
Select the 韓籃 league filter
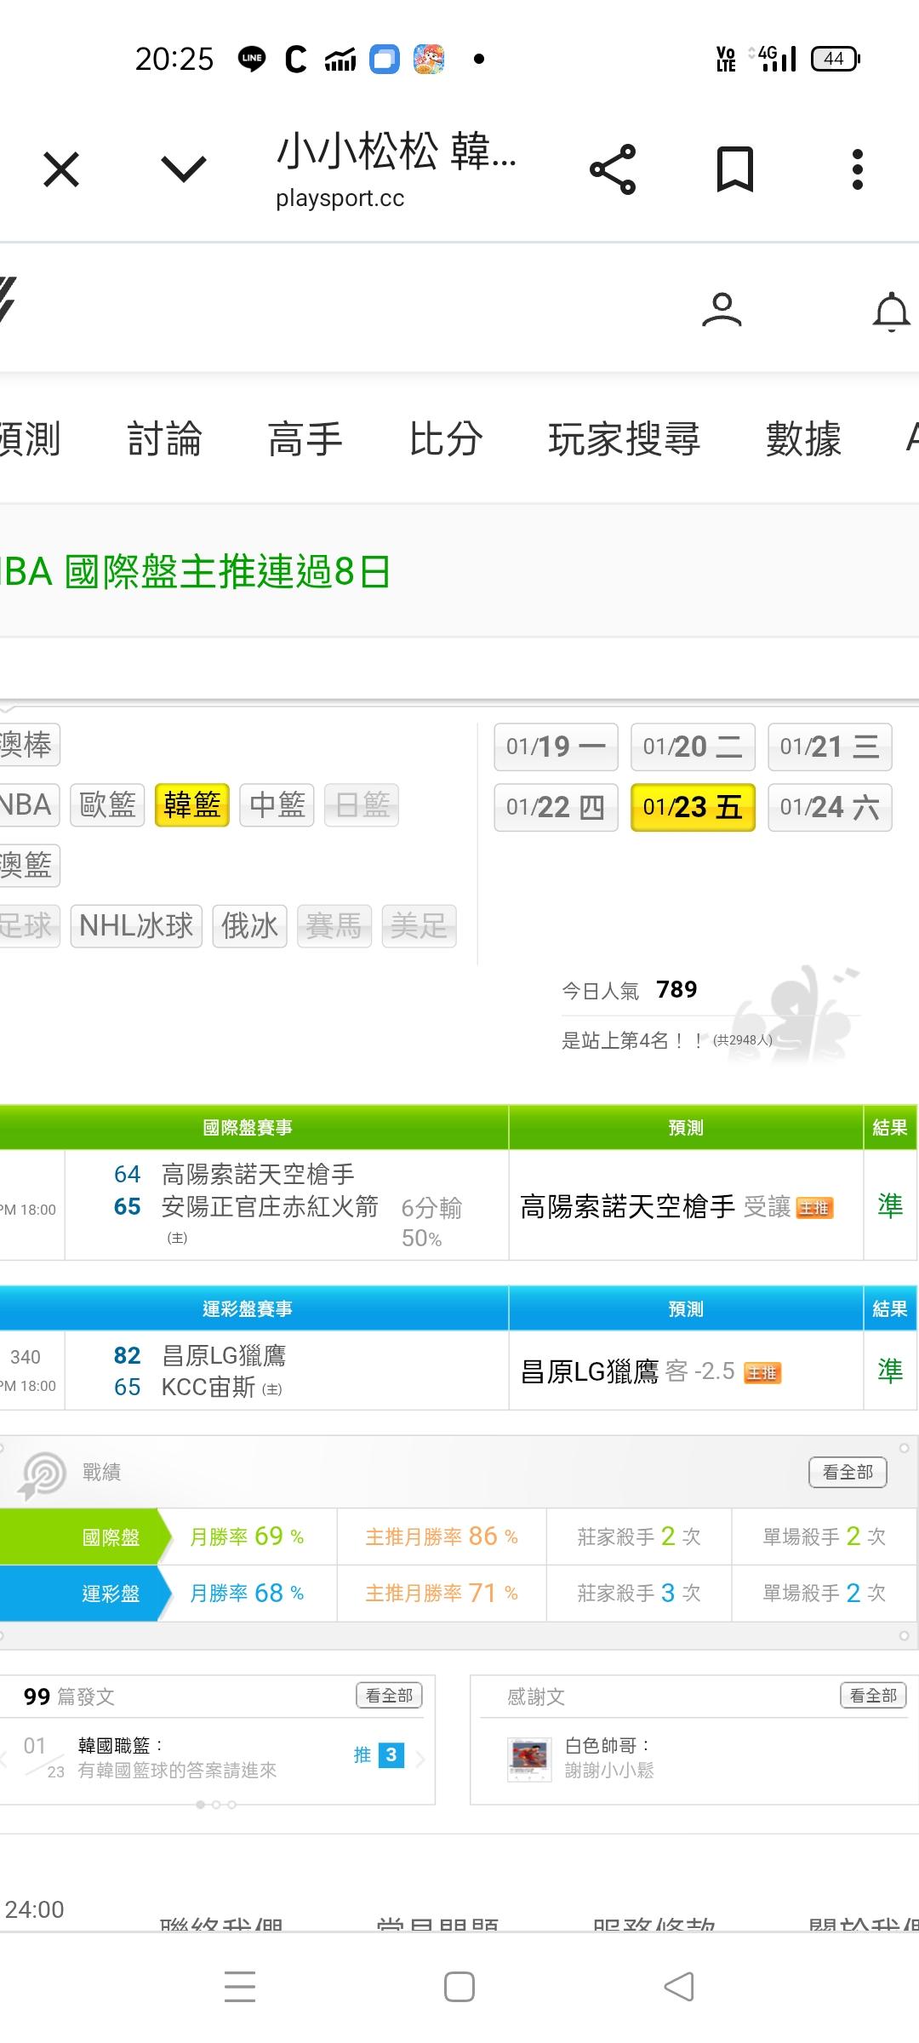tap(192, 805)
